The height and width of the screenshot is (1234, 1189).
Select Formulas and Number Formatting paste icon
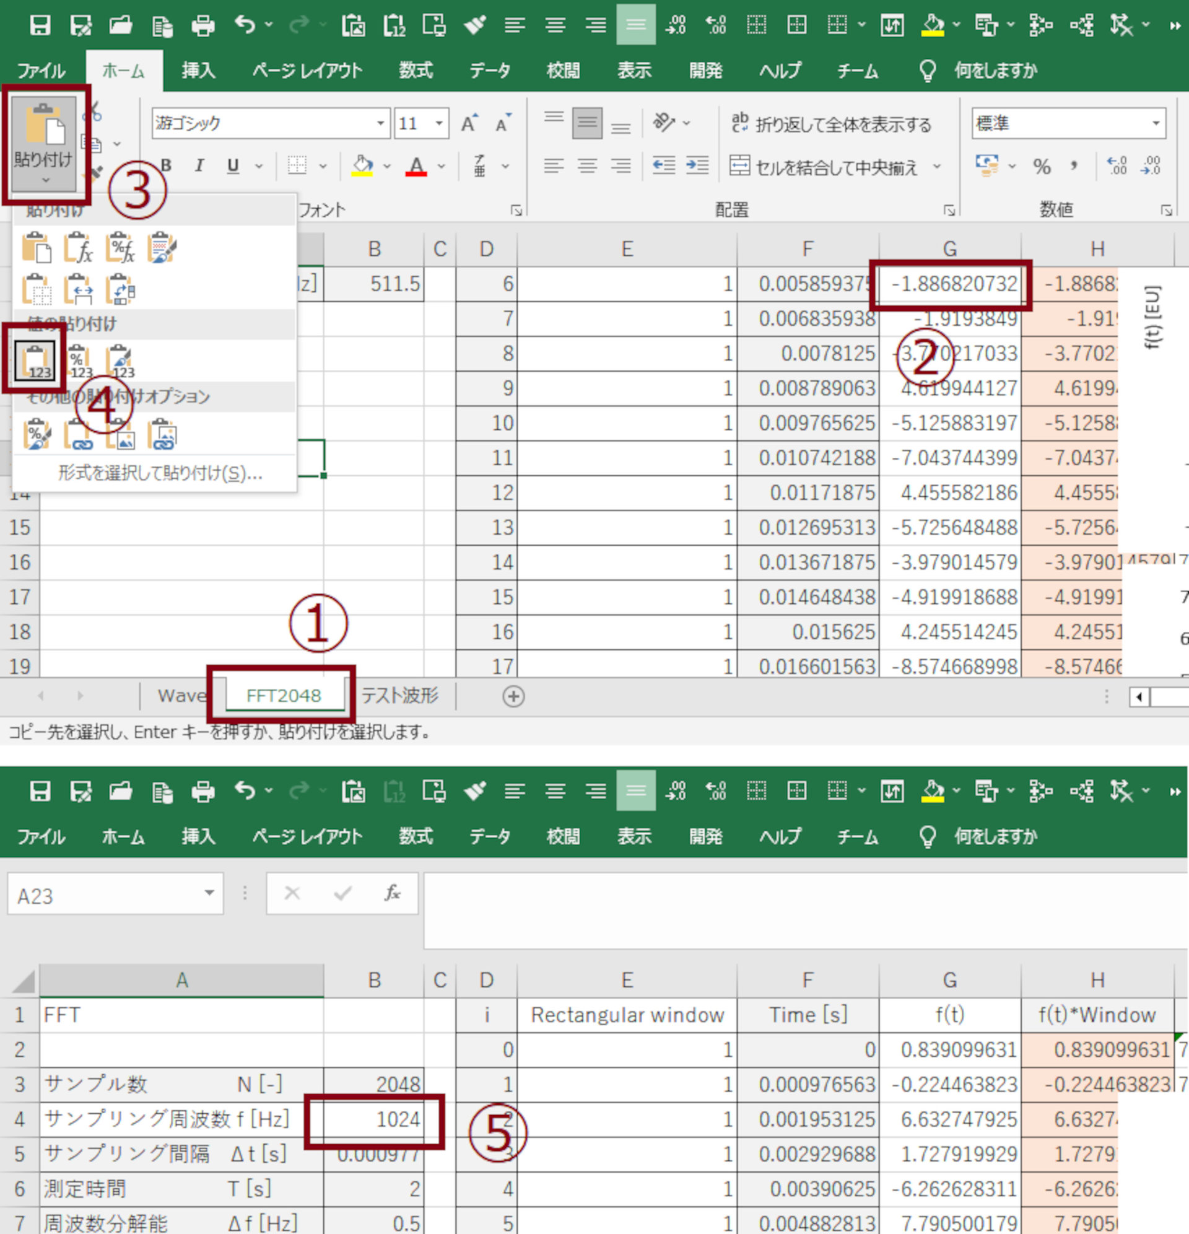[x=120, y=248]
